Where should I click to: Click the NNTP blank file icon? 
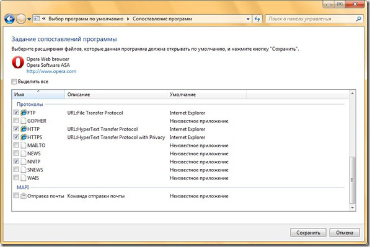click(x=24, y=162)
